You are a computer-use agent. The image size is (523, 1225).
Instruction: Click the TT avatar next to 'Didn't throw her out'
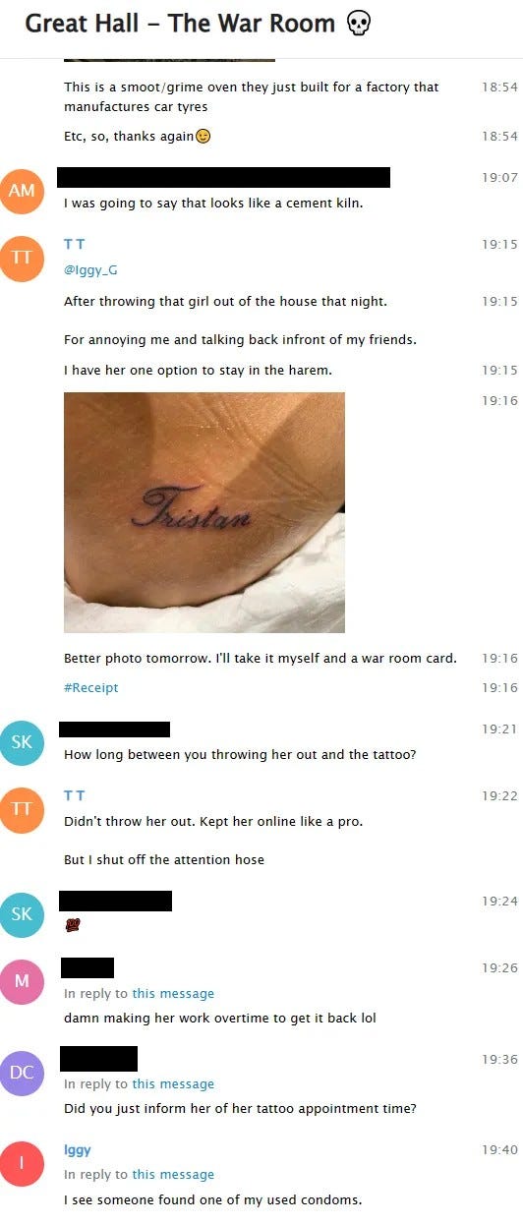pyautogui.click(x=22, y=809)
